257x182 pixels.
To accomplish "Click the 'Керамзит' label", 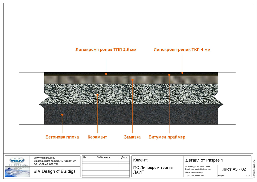I will 97,137.
